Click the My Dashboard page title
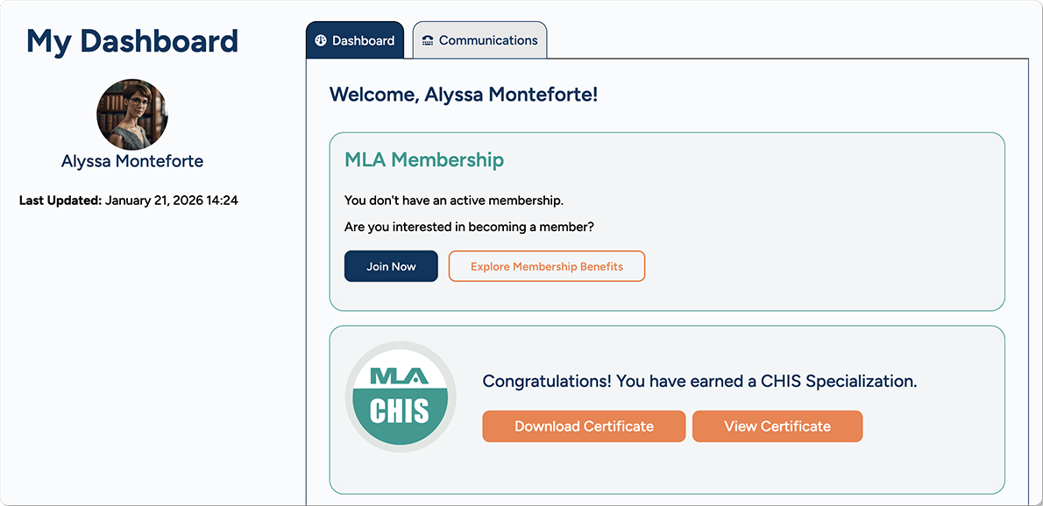 coord(132,41)
